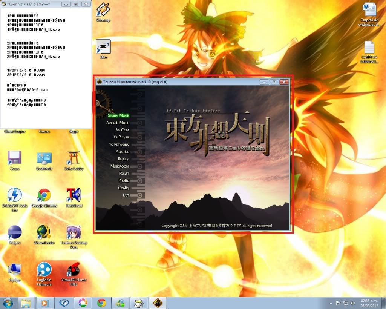
Task: Choose Vs Com in the game menu
Action: coord(123,130)
